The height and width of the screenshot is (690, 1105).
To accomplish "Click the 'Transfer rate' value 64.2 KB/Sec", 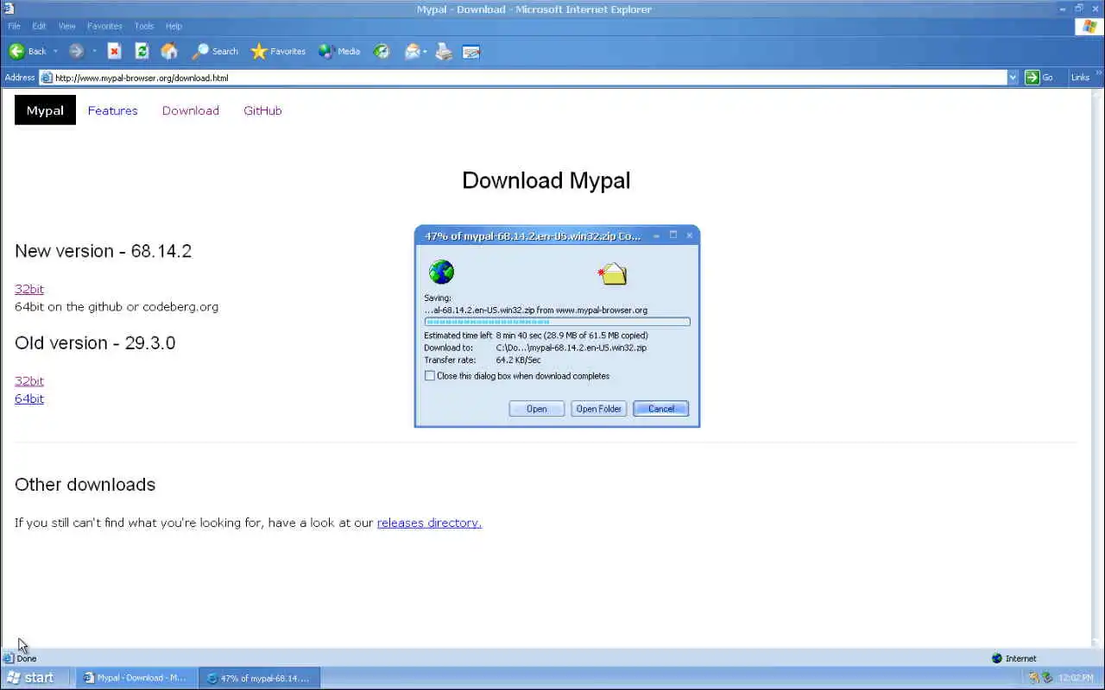I will pos(519,360).
